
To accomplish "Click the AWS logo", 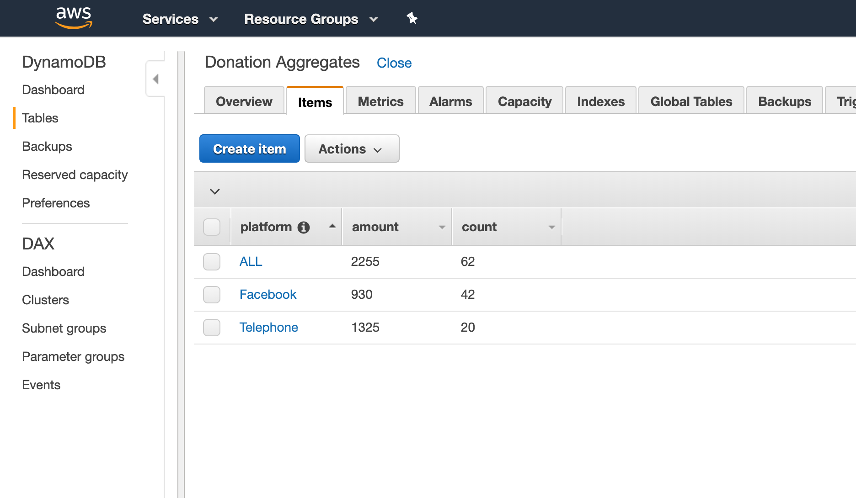I will (74, 18).
